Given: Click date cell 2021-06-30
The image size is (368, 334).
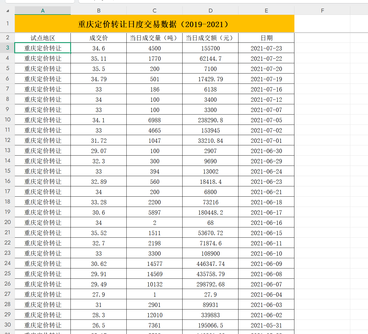Looking at the screenshot, I should pyautogui.click(x=266, y=151).
